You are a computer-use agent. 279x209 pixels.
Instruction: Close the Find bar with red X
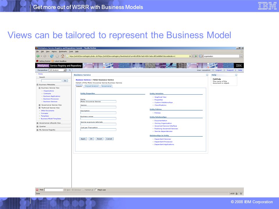37,190
